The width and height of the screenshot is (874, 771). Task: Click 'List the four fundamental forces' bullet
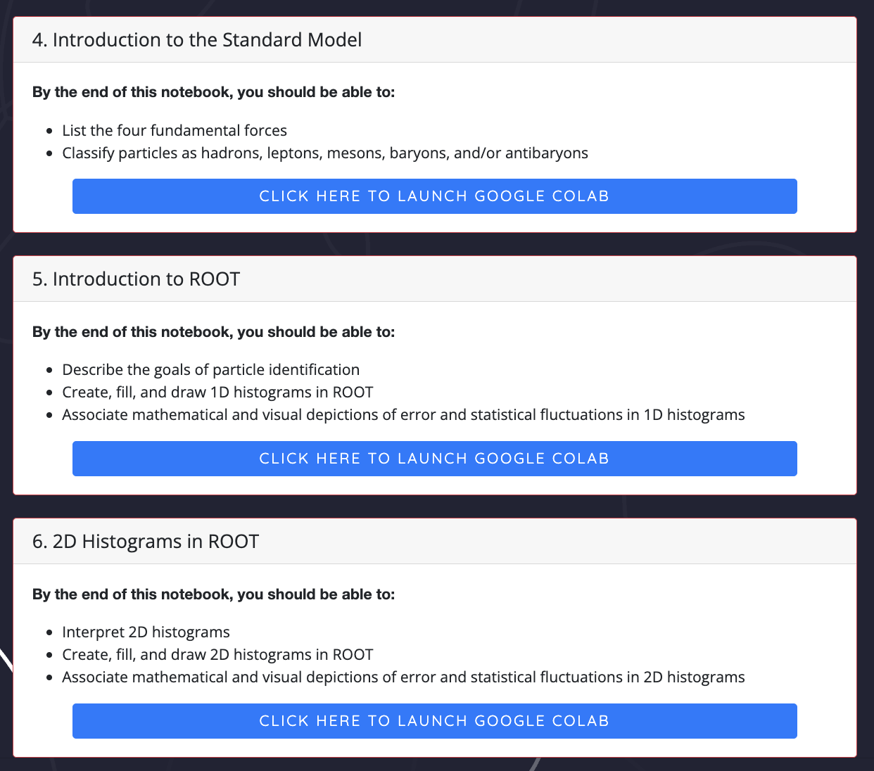(175, 131)
